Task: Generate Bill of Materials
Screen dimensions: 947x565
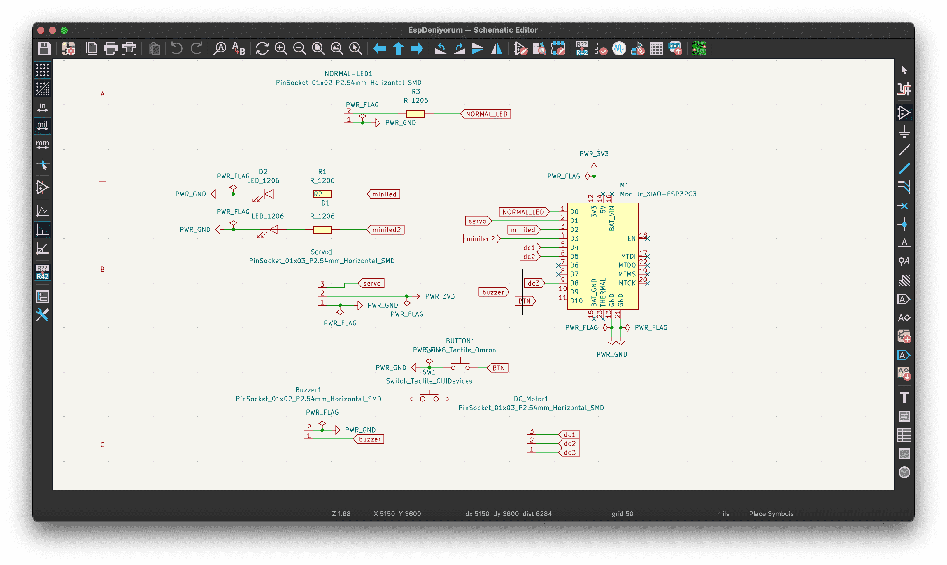Action: point(676,49)
